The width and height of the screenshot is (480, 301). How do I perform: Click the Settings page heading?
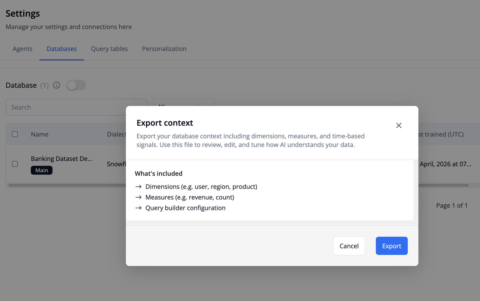pos(23,13)
